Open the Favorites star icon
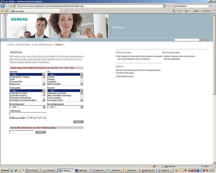Image resolution: width=216 pixels, height=173 pixels. coord(2,11)
